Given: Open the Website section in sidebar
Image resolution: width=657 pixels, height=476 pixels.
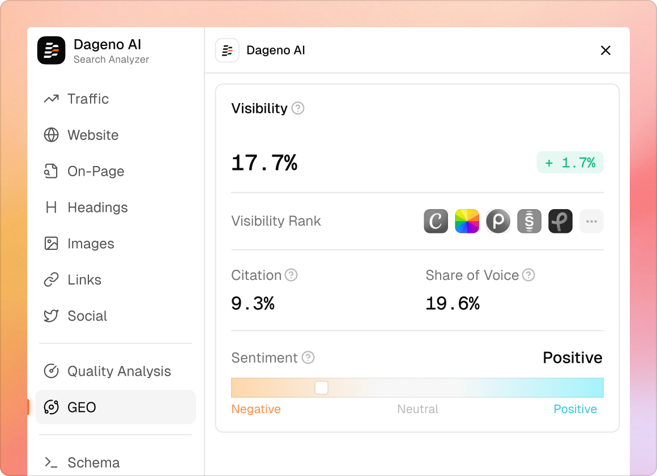Looking at the screenshot, I should click(93, 135).
